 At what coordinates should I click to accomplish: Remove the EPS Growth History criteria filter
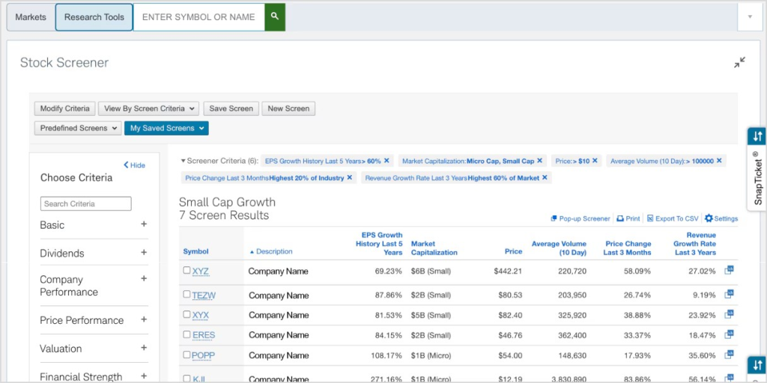pyautogui.click(x=386, y=160)
